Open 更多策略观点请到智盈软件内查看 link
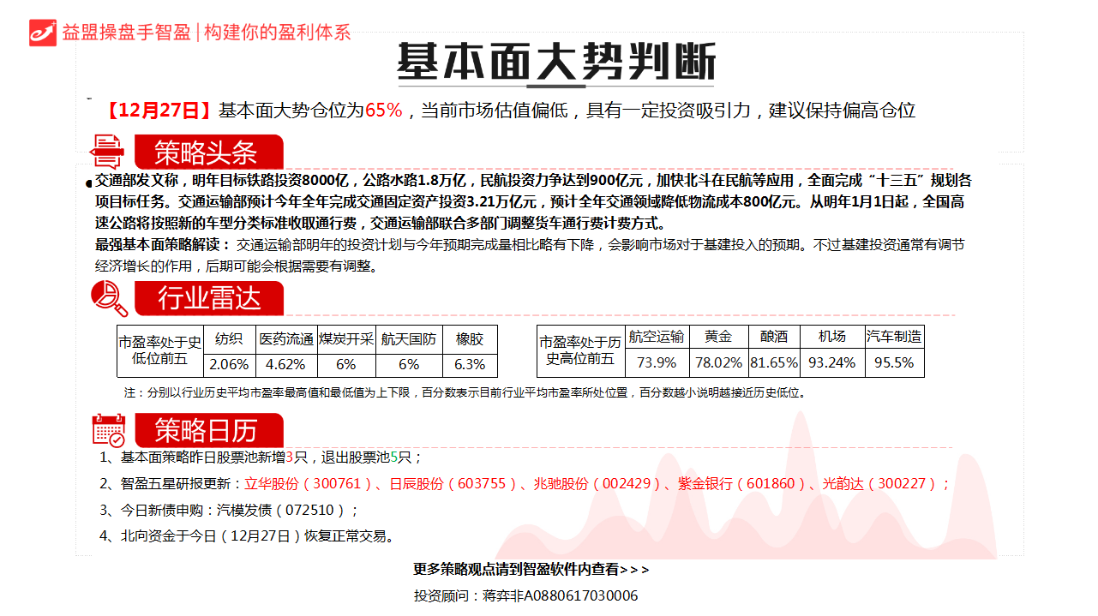This screenshot has height=616, width=1098. point(531,570)
